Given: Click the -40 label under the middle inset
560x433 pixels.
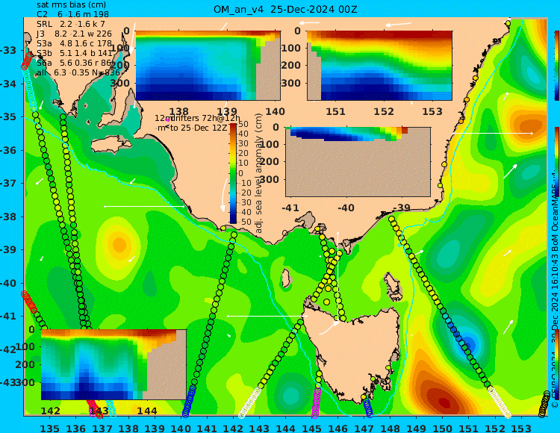Looking at the screenshot, I should coord(346,208).
